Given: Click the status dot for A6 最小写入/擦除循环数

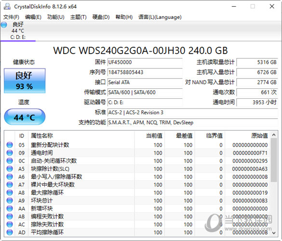Looking at the screenshot, I should (10, 176).
